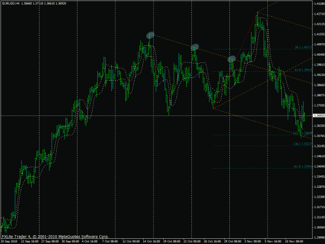The width and height of the screenshot is (325, 244).
Task: Click the 1.38075 price axis label
Action: [319, 95]
